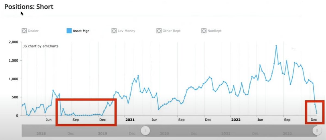Show the Other Rept series
Screen dimensions: 326x140
159,31
